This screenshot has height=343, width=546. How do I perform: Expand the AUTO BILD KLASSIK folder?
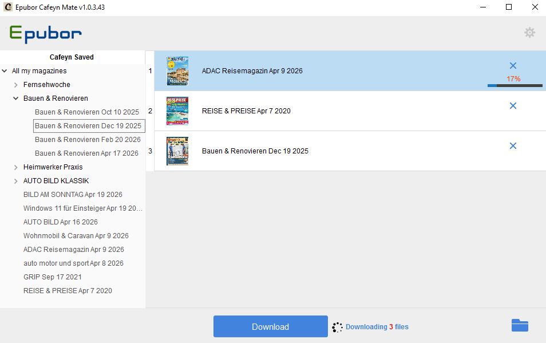click(16, 181)
